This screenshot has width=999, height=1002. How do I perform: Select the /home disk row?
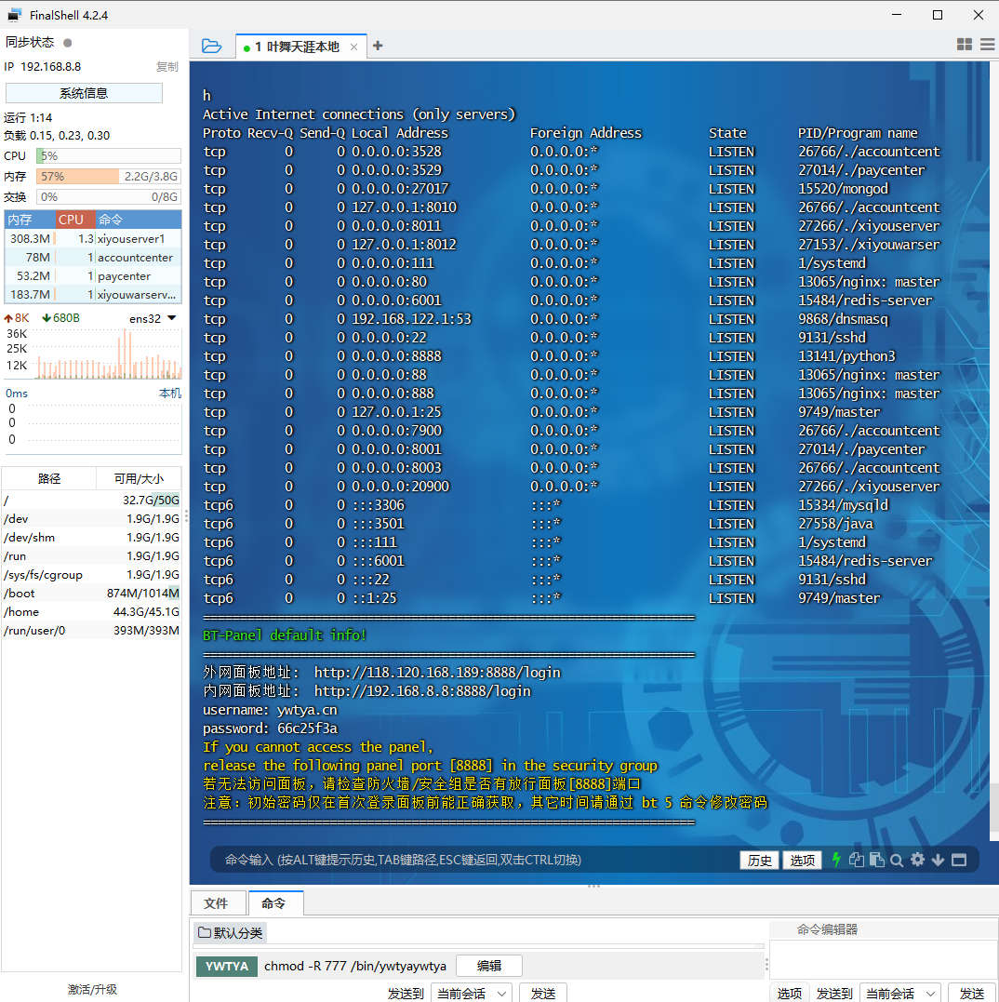(x=91, y=612)
